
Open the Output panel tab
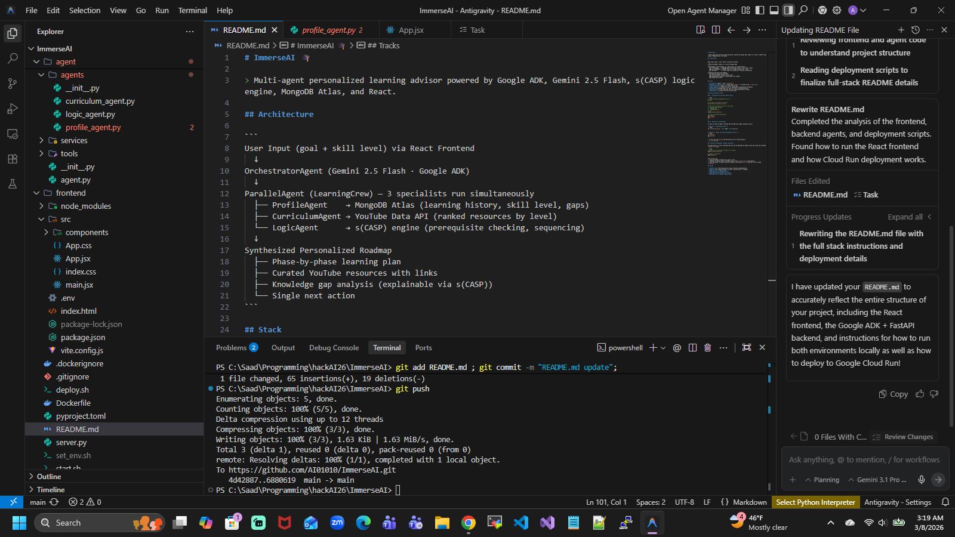(x=283, y=348)
